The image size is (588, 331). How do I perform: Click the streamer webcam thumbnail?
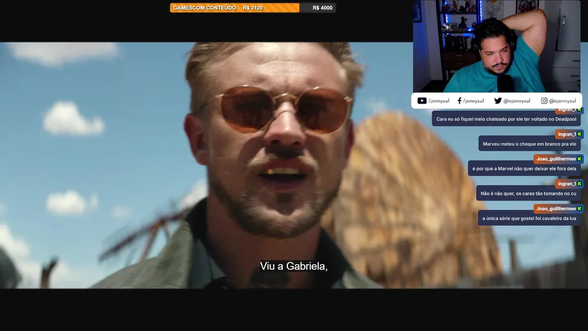(497, 46)
